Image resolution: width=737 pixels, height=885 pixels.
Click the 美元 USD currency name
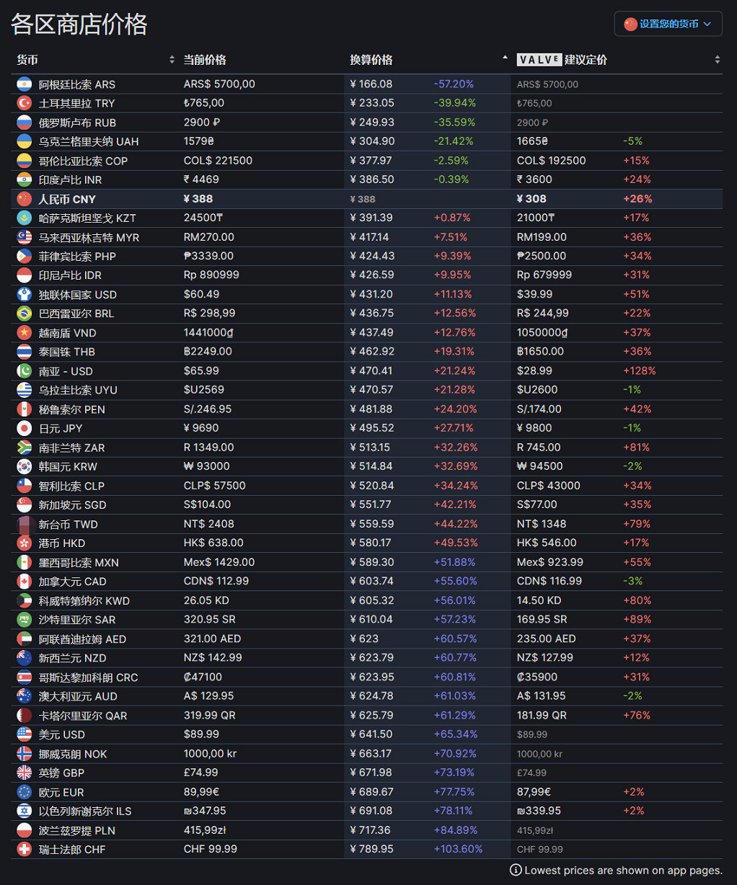pyautogui.click(x=62, y=734)
